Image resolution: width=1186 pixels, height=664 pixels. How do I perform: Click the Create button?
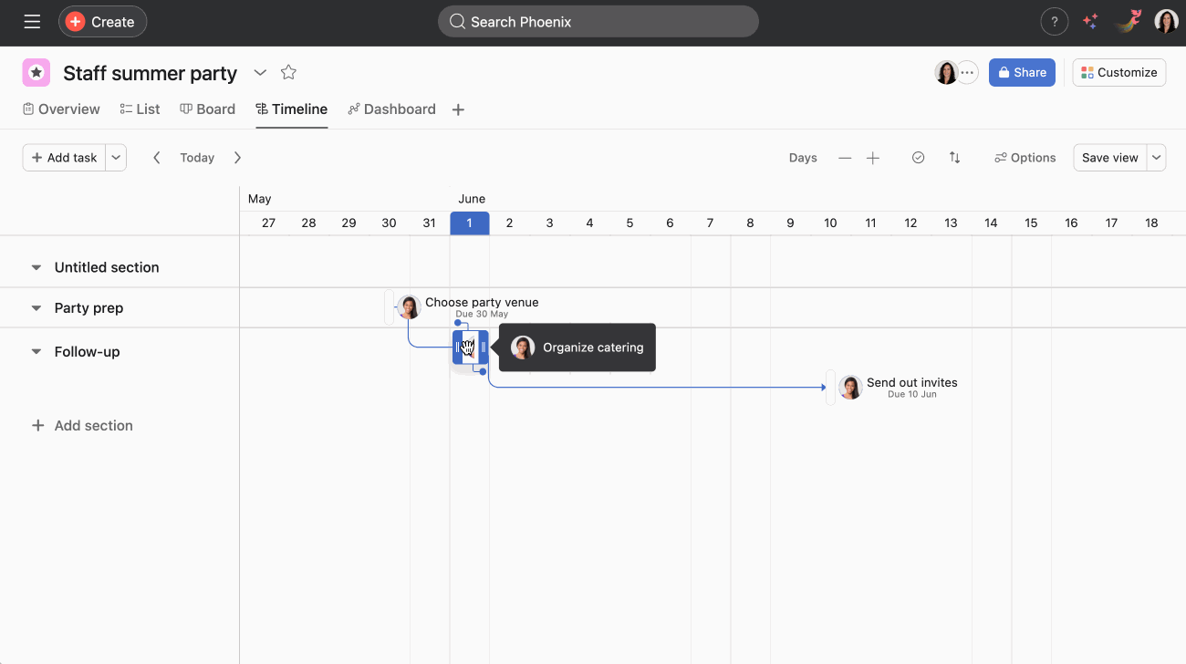(102, 21)
